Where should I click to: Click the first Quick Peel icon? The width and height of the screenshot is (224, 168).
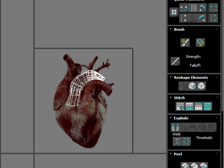[x=185, y=165]
